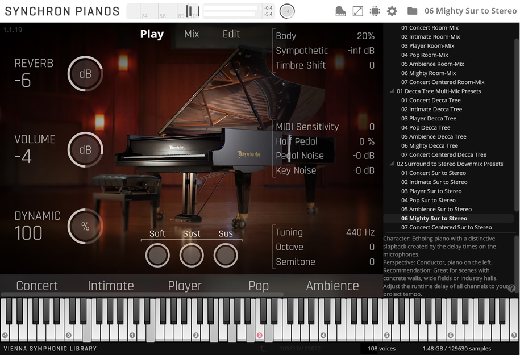Load preset 07 Concert Centered Decca Tree
Screen dimensions: 520x355
pos(444,155)
